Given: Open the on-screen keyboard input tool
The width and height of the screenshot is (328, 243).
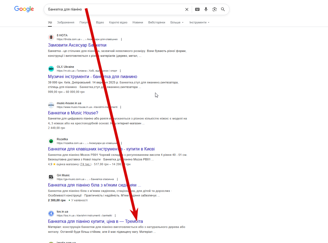Looking at the screenshot, I should click(x=197, y=9).
